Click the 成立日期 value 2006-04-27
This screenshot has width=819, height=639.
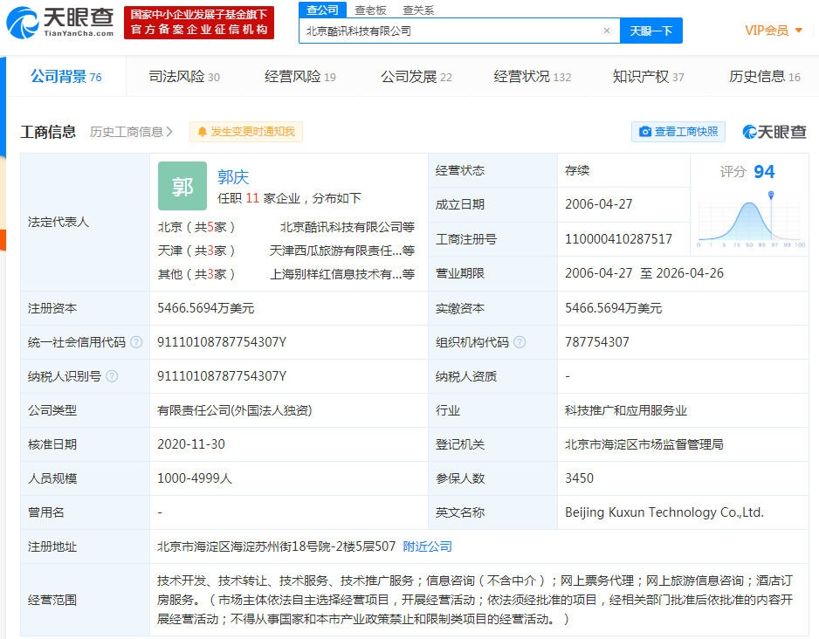click(x=599, y=204)
